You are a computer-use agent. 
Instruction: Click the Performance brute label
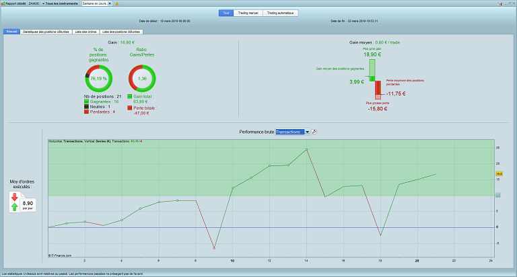click(256, 132)
